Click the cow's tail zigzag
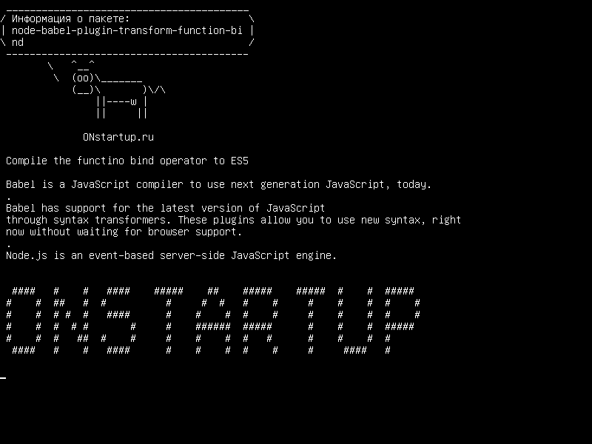The height and width of the screenshot is (444, 592). 157,90
